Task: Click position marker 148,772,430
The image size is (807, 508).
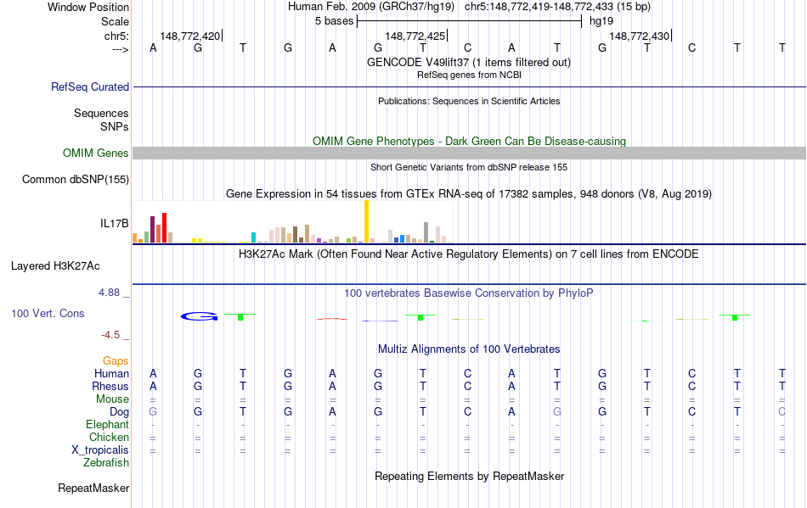Action: tap(639, 36)
